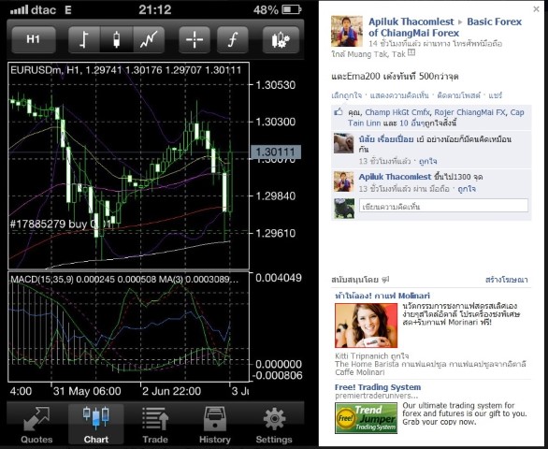The height and width of the screenshot is (449, 548).
Task: Select bar chart style icon
Action: [x=84, y=39]
